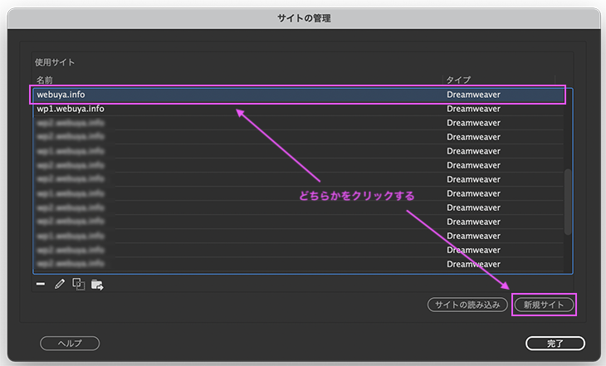Click the duplicate site icon
The image size is (606, 366).
79,285
